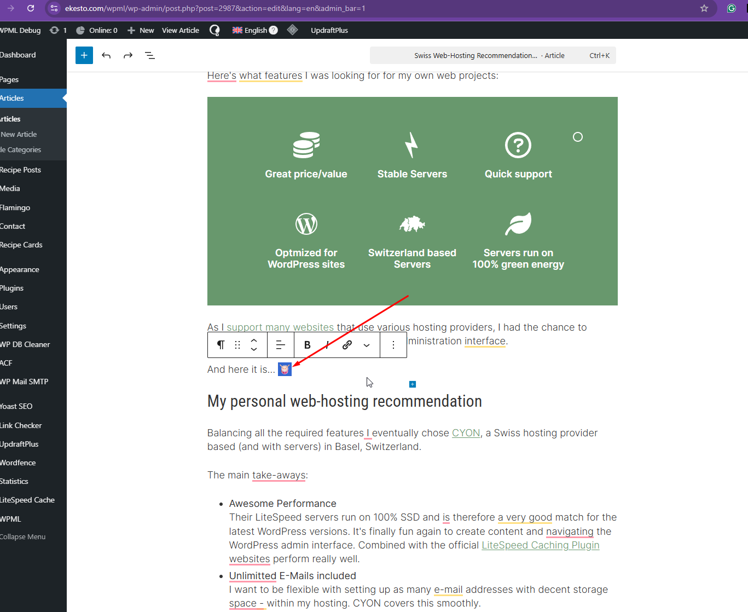
Task: Toggle the block inserter plus button
Action: point(84,55)
